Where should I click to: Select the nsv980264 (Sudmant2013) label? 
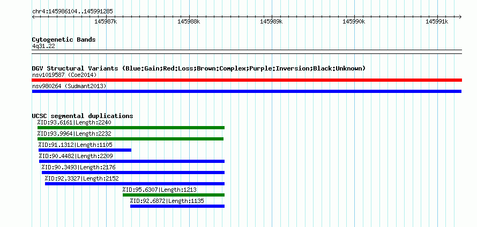(x=69, y=87)
